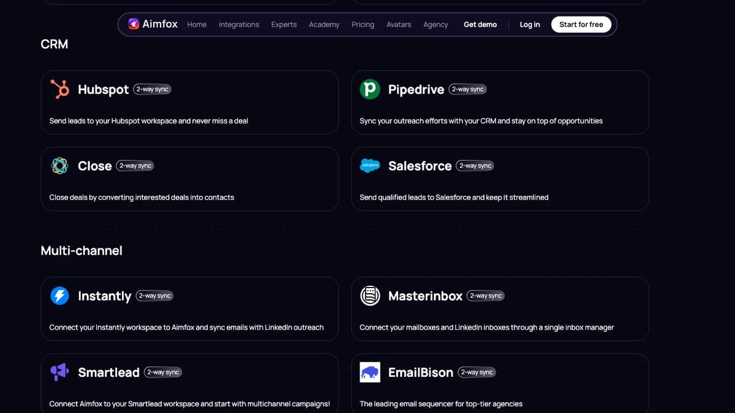
Task: Click the Pipedrive green P icon
Action: tap(370, 89)
